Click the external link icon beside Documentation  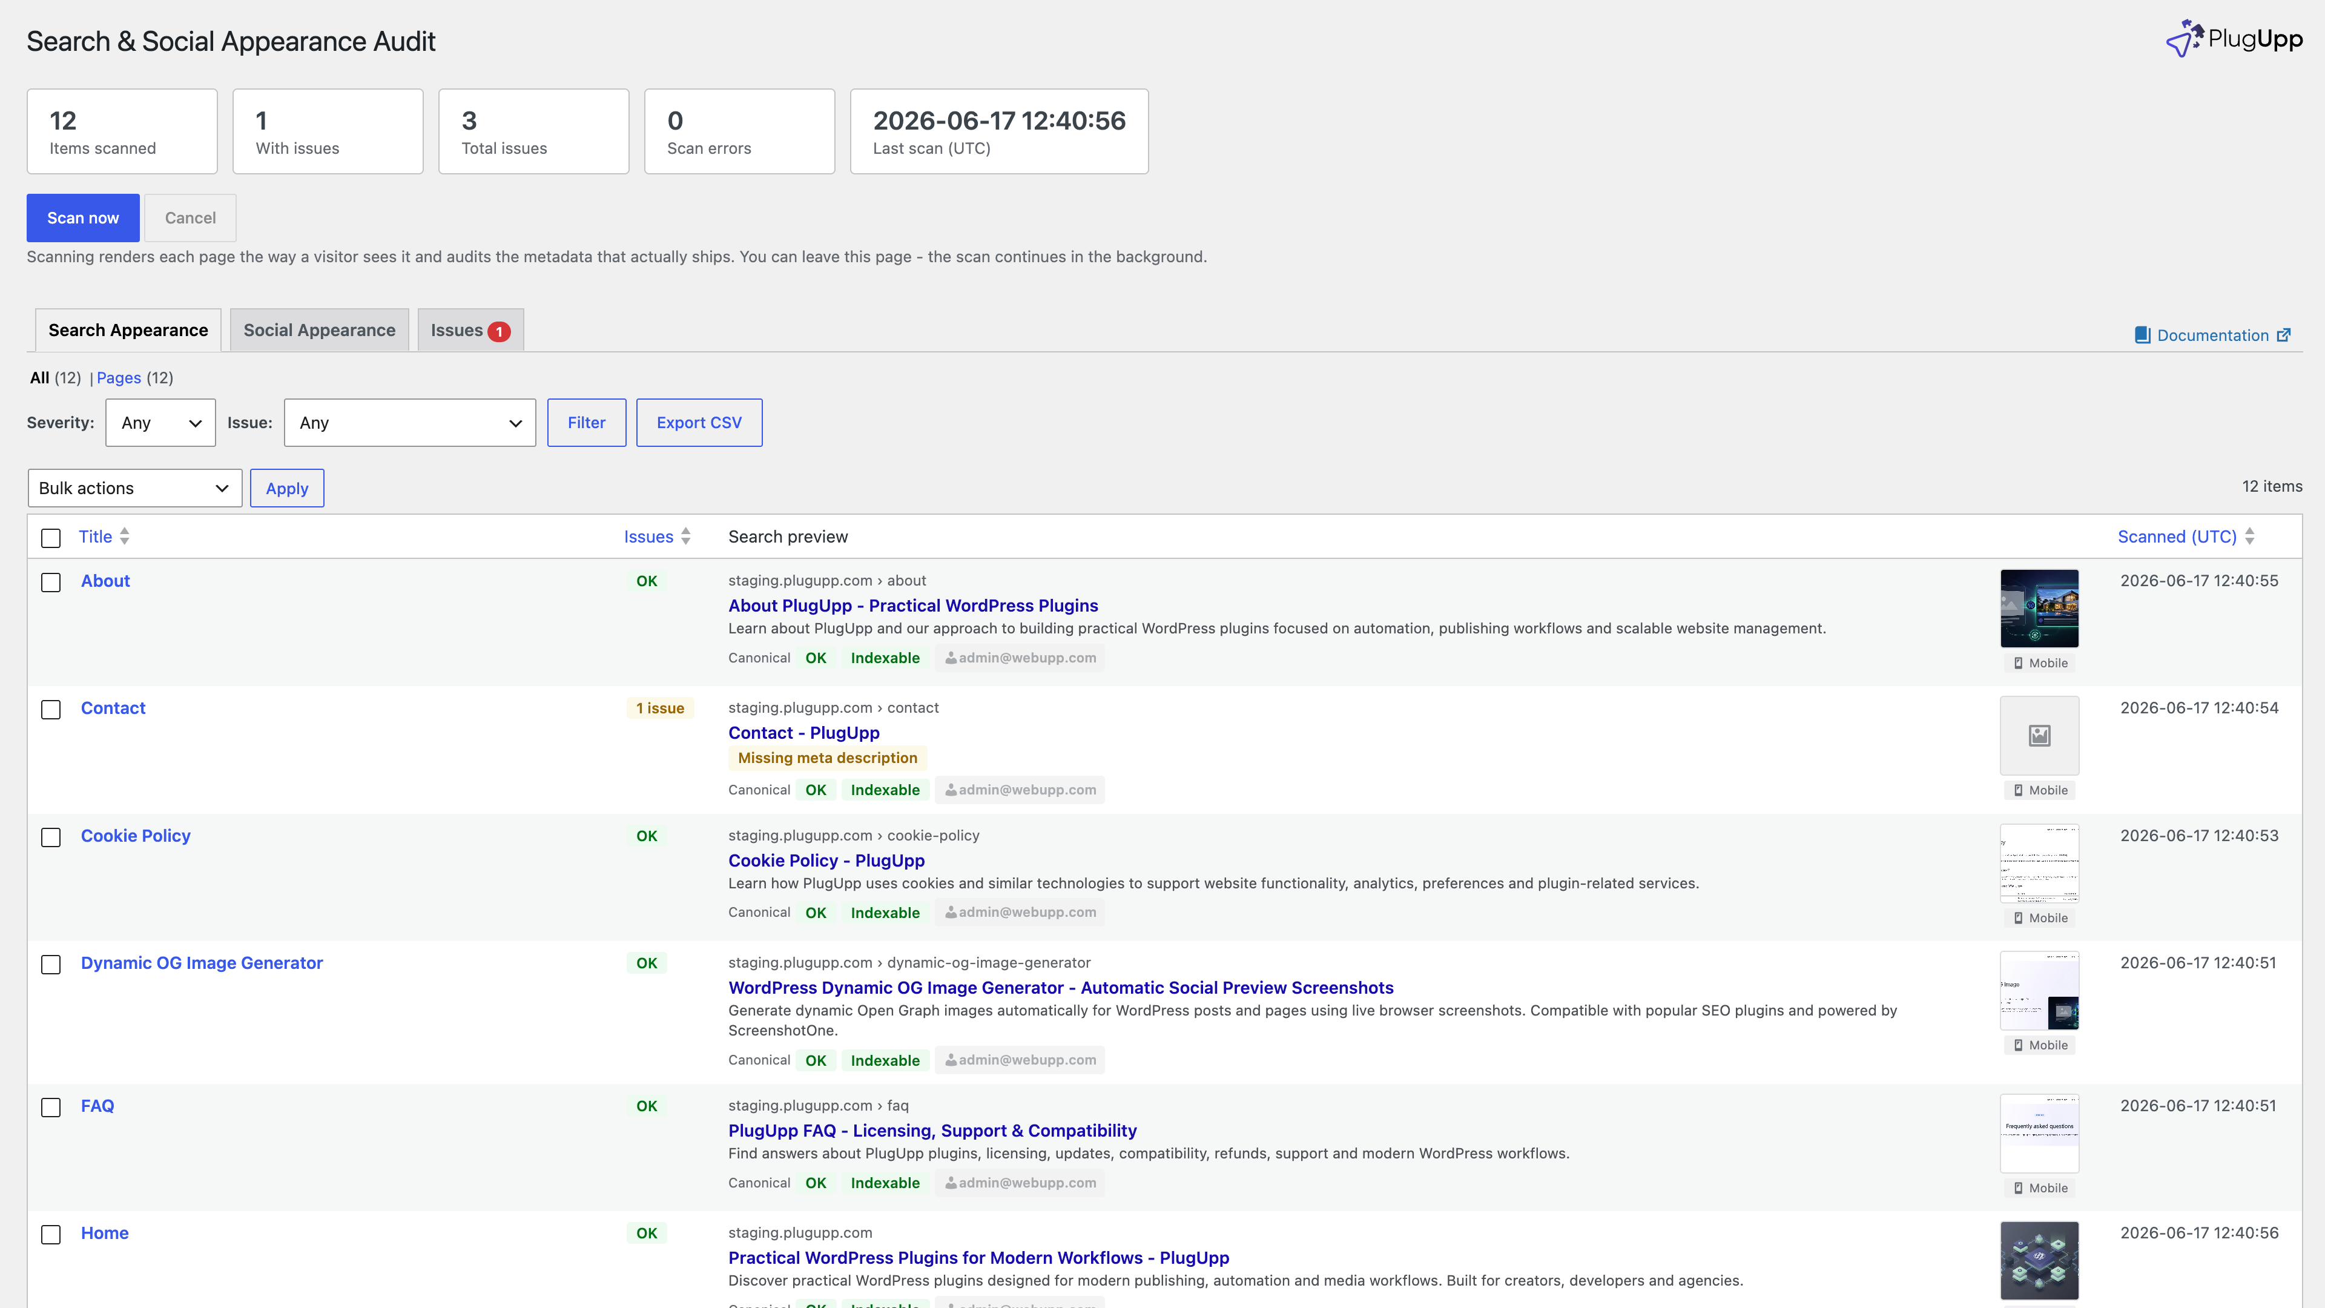coord(2283,335)
